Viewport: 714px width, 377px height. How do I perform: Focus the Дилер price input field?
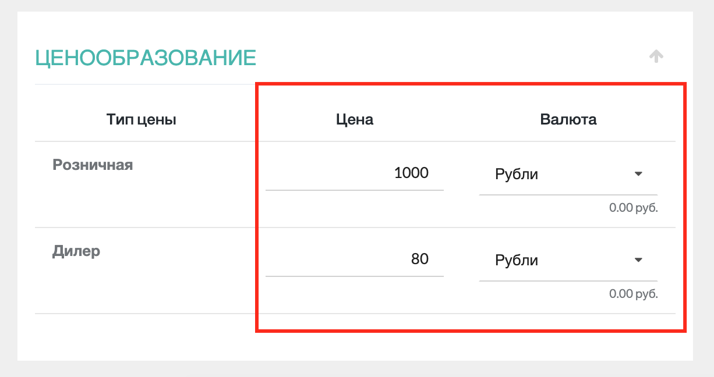[x=354, y=259]
